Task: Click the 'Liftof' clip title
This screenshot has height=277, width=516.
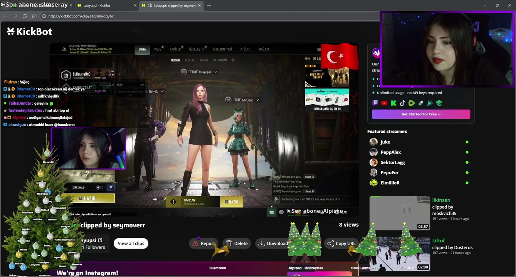Action: pos(439,240)
